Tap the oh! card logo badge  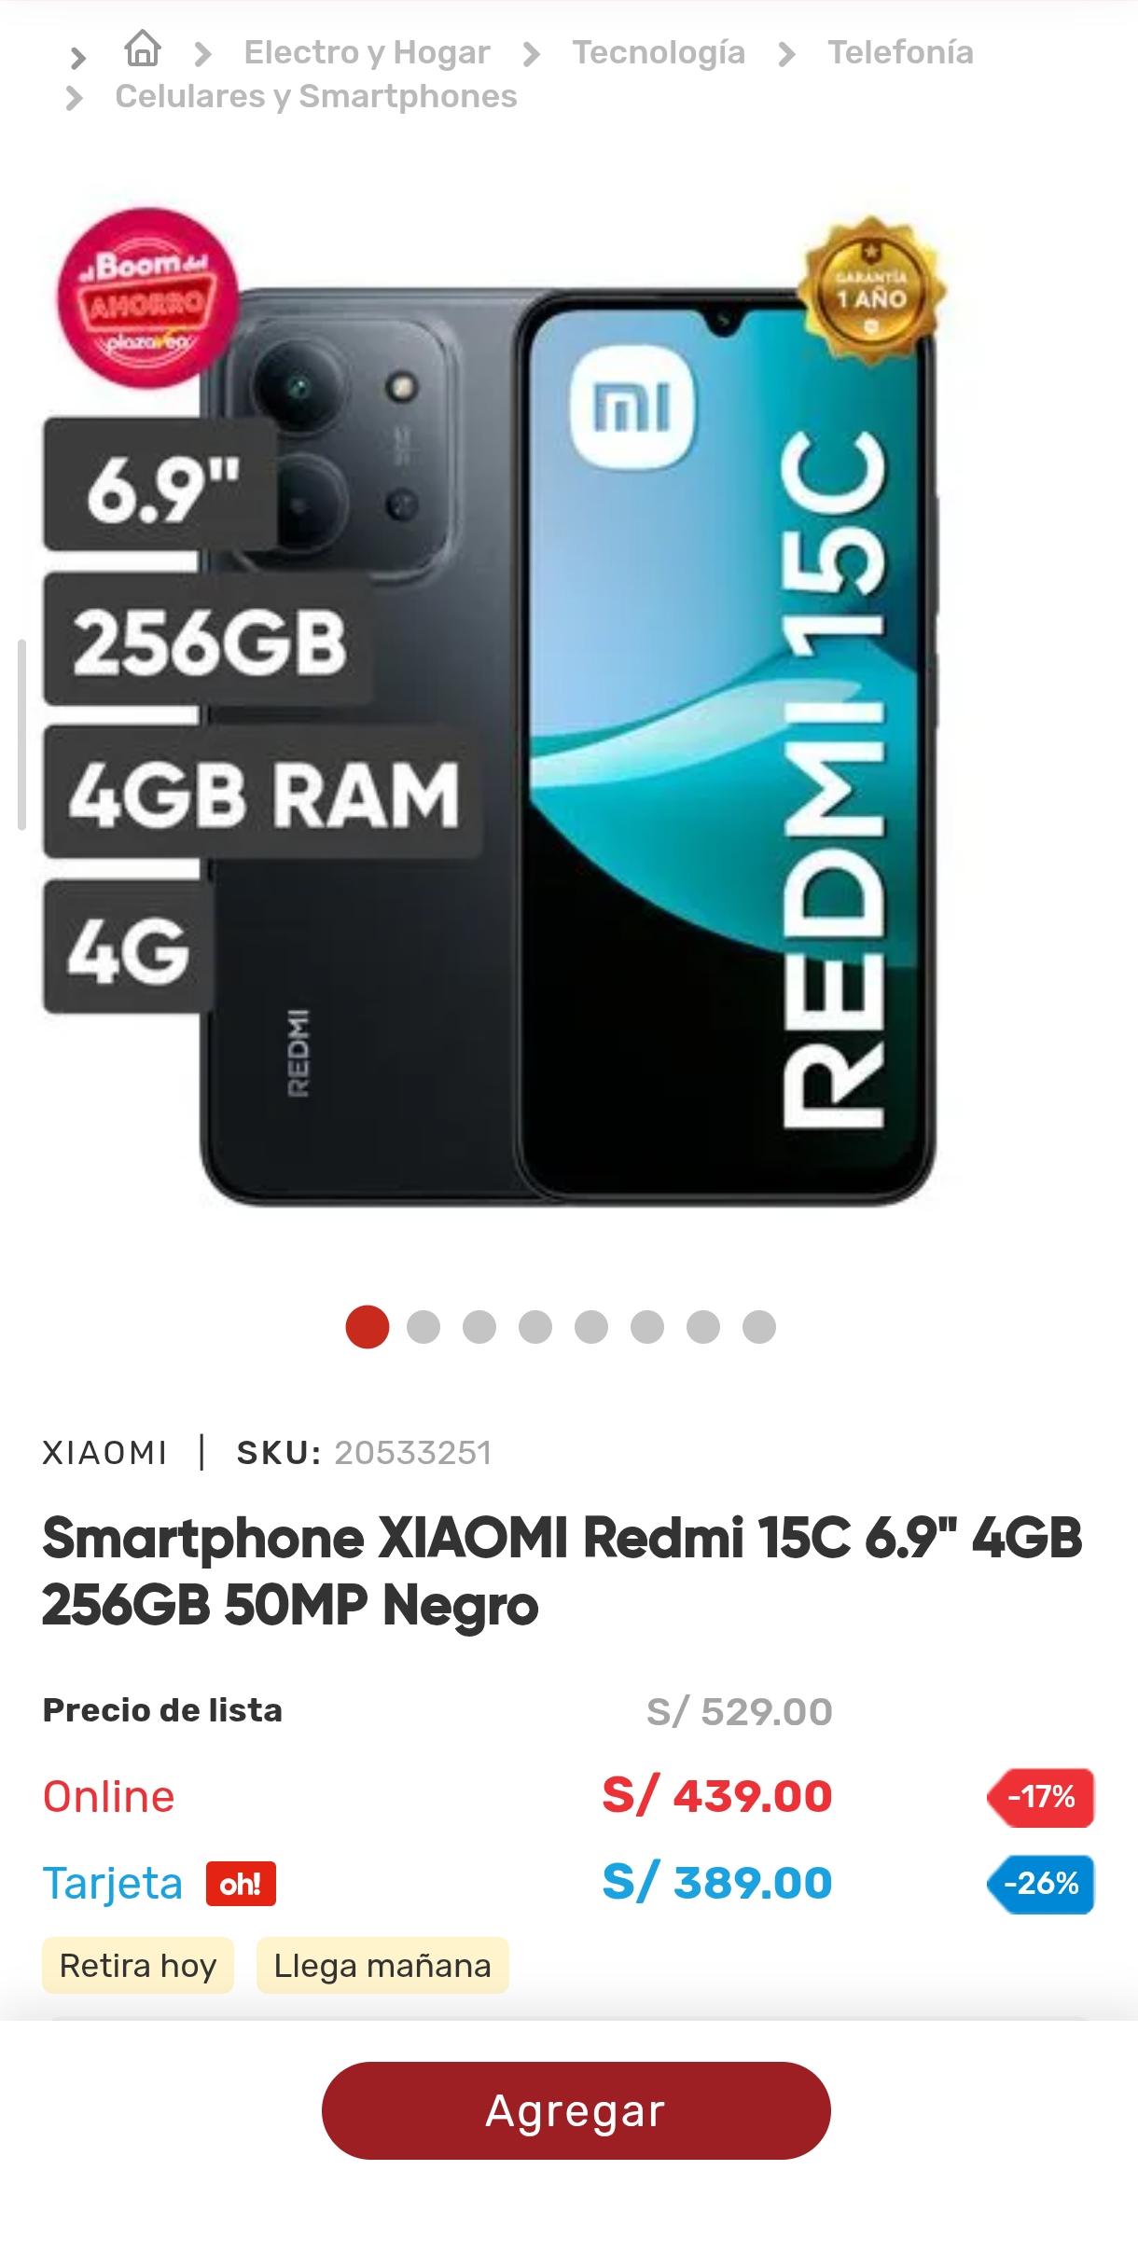(x=241, y=1884)
